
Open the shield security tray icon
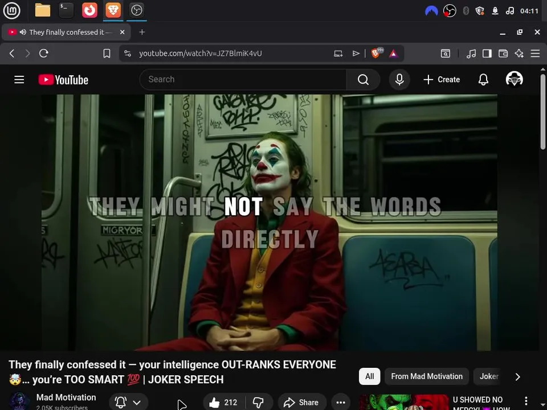pyautogui.click(x=480, y=11)
